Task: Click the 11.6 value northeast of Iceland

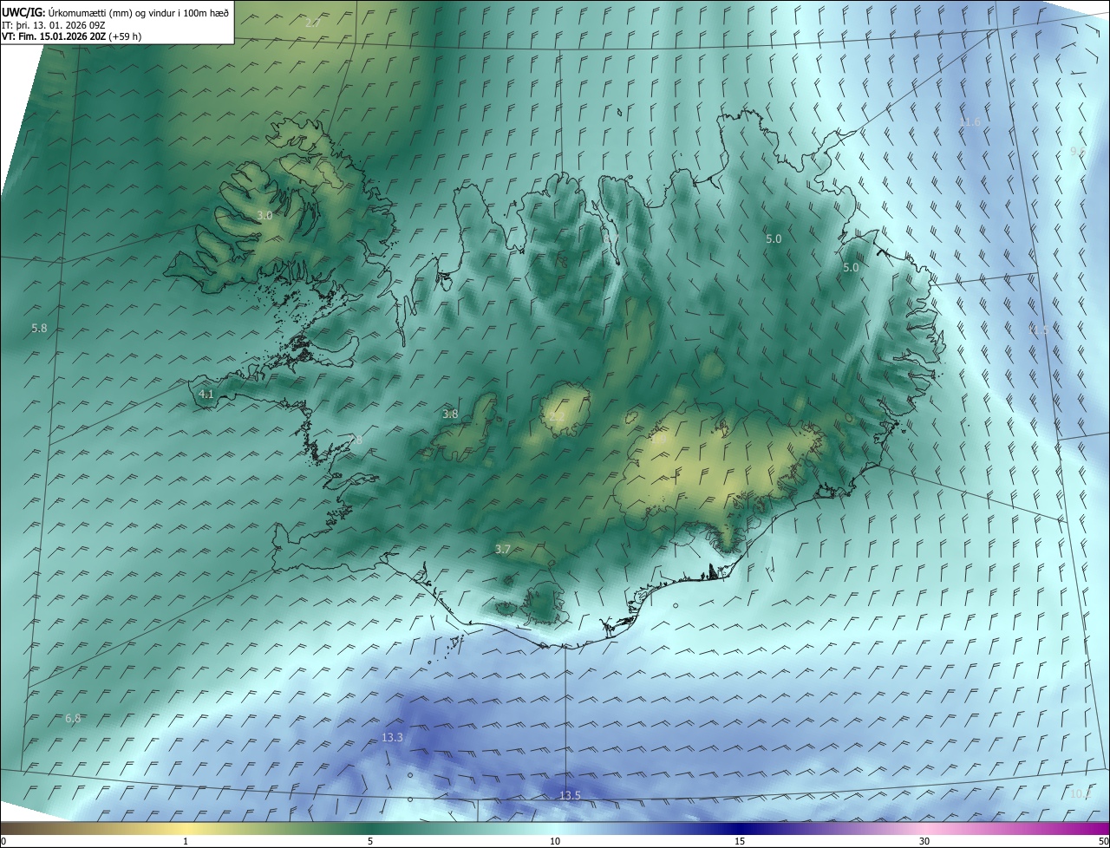Action: click(970, 122)
